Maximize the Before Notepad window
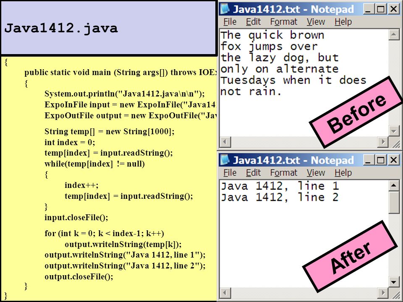 pyautogui.click(x=381, y=9)
